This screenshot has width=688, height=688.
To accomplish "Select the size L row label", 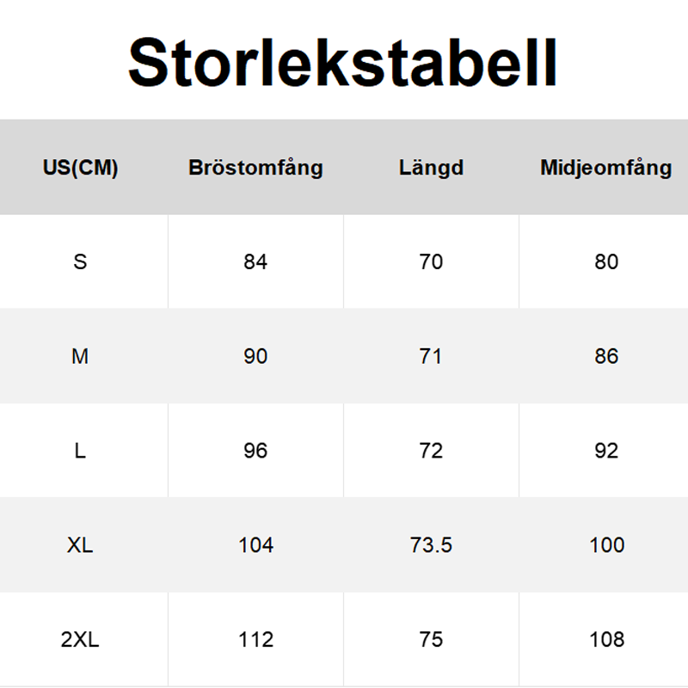I will tap(80, 451).
